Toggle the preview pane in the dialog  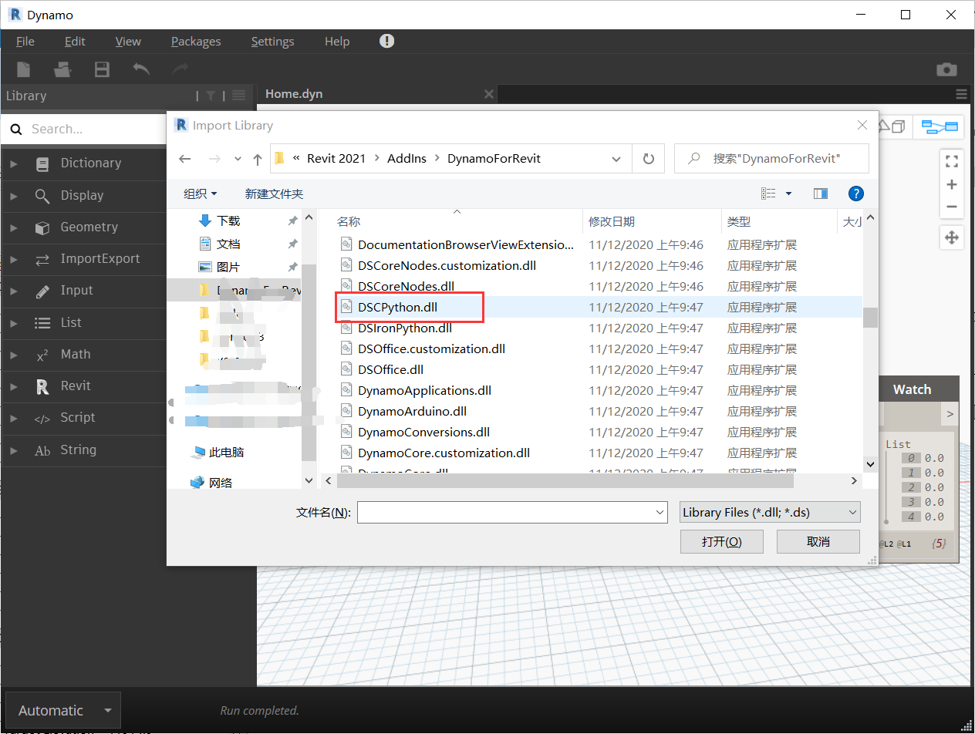coord(820,193)
